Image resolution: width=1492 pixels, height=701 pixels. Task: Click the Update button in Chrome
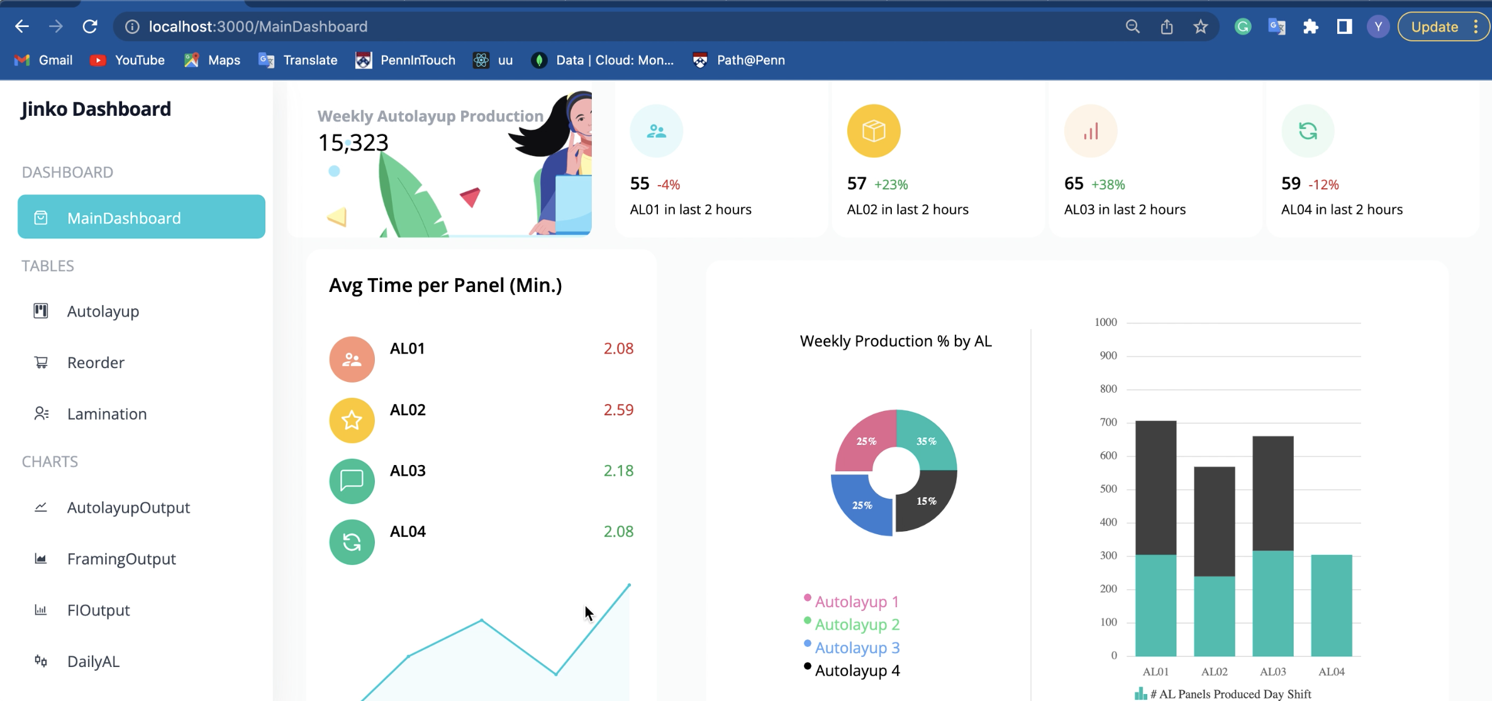click(x=1434, y=26)
